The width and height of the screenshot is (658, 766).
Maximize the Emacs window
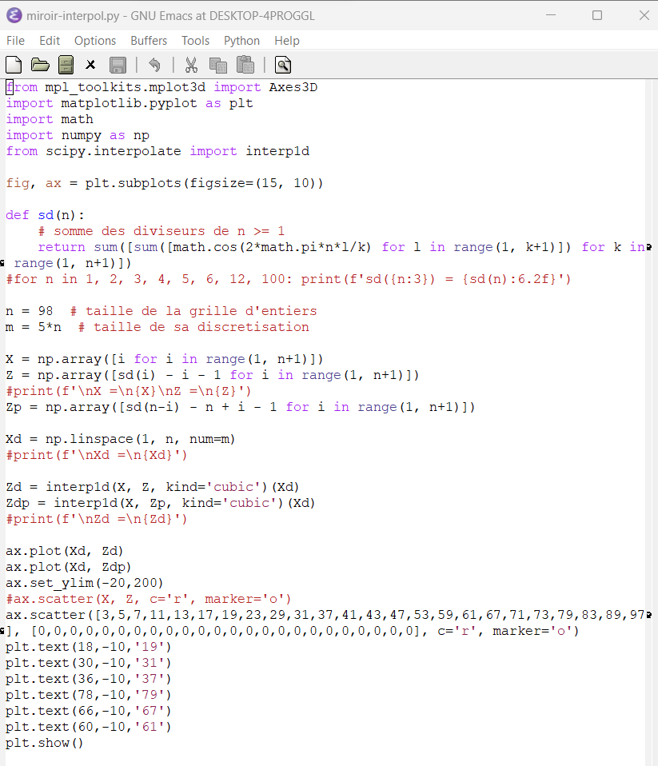pyautogui.click(x=597, y=15)
